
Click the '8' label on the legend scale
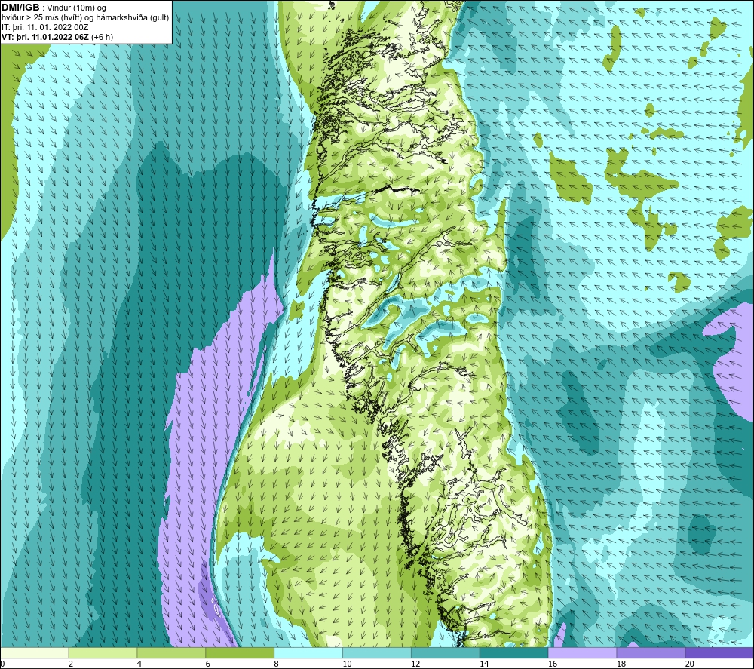pyautogui.click(x=277, y=664)
